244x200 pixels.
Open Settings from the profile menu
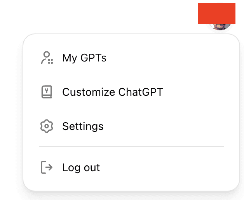[x=131, y=126]
